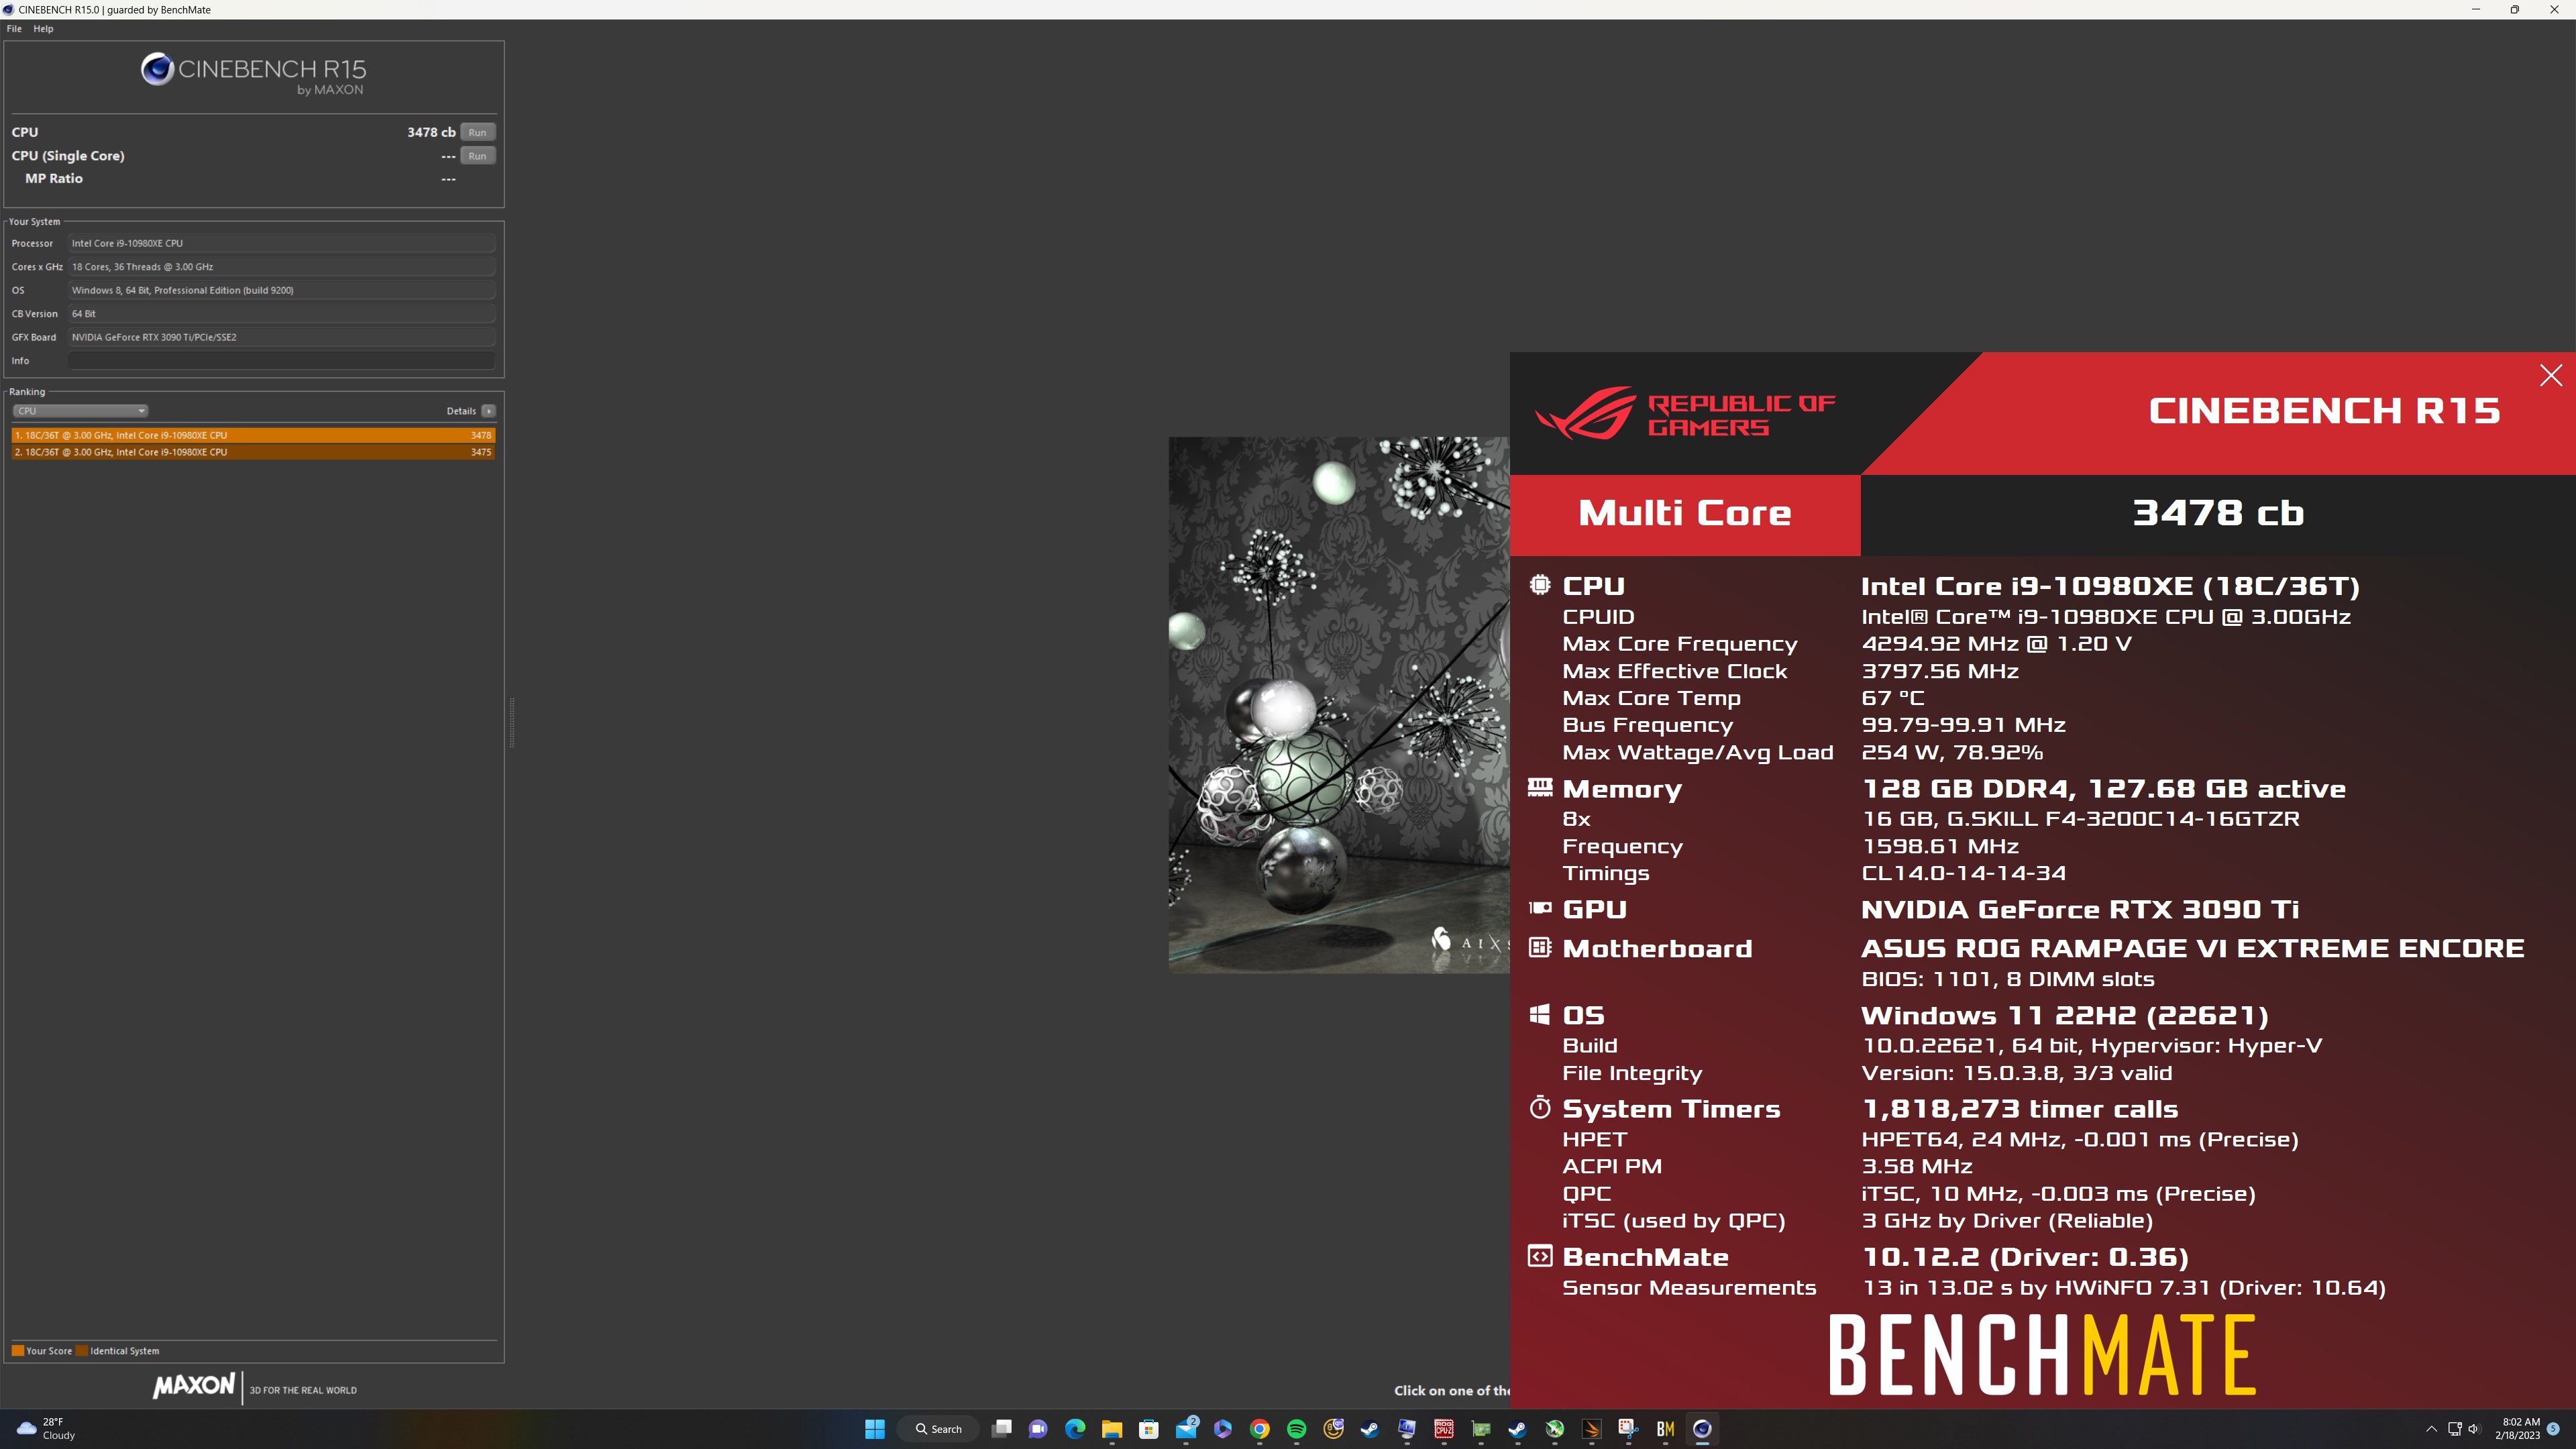Click the BENCHMATE logo in overlay

[2042, 1355]
